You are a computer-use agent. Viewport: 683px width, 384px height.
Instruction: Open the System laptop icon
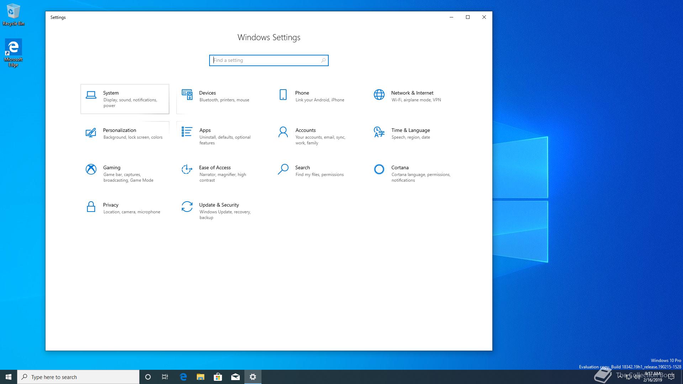point(91,95)
